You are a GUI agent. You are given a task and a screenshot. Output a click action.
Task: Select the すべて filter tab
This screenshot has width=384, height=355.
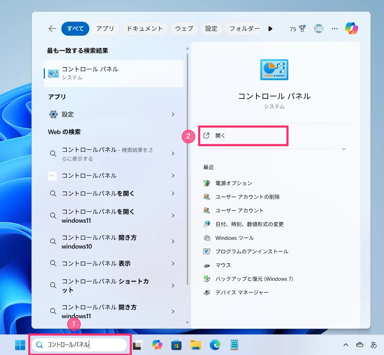(x=75, y=29)
